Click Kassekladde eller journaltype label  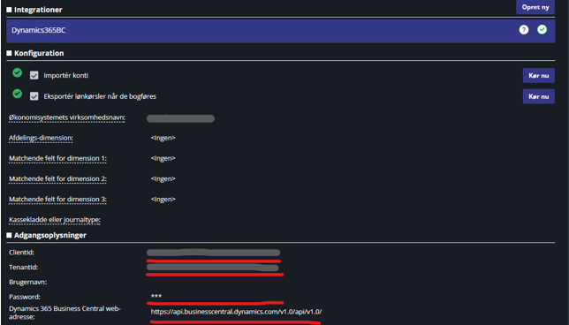pyautogui.click(x=55, y=220)
